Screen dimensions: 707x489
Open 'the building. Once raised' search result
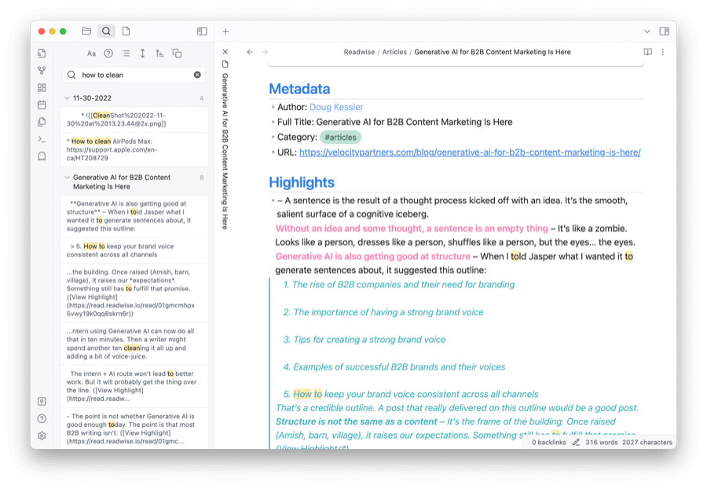(x=134, y=292)
